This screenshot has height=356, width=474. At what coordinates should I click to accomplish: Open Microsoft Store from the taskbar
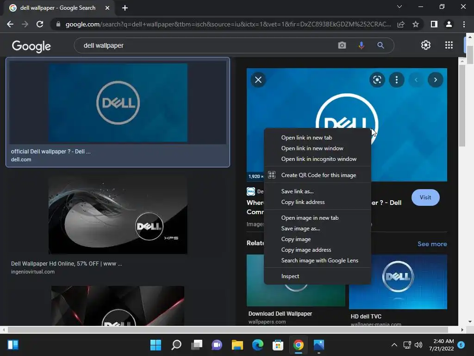tap(278, 345)
